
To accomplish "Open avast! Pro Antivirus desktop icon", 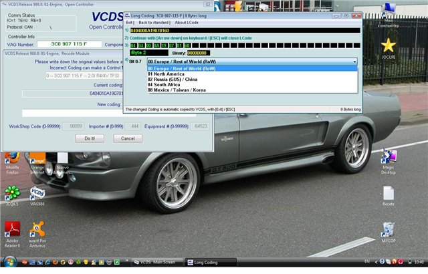I will 37,234.
